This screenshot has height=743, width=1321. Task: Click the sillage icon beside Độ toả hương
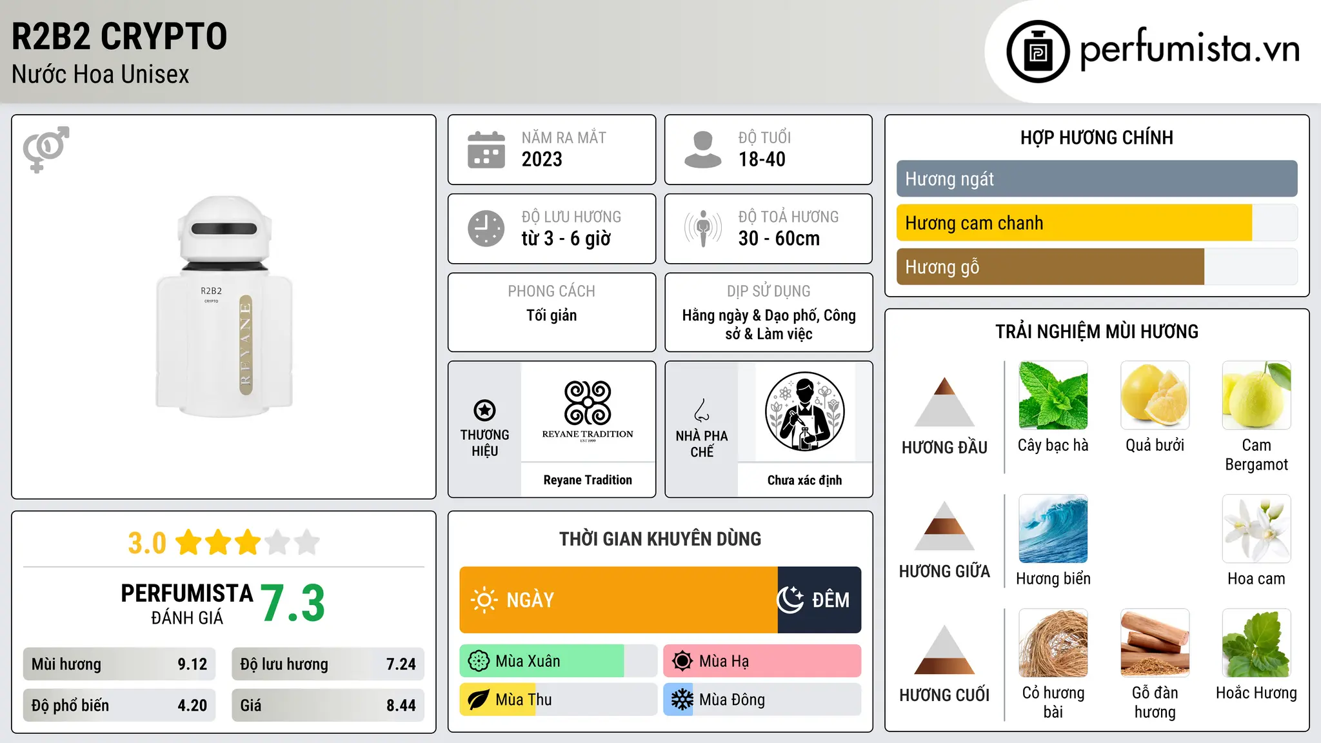click(702, 228)
